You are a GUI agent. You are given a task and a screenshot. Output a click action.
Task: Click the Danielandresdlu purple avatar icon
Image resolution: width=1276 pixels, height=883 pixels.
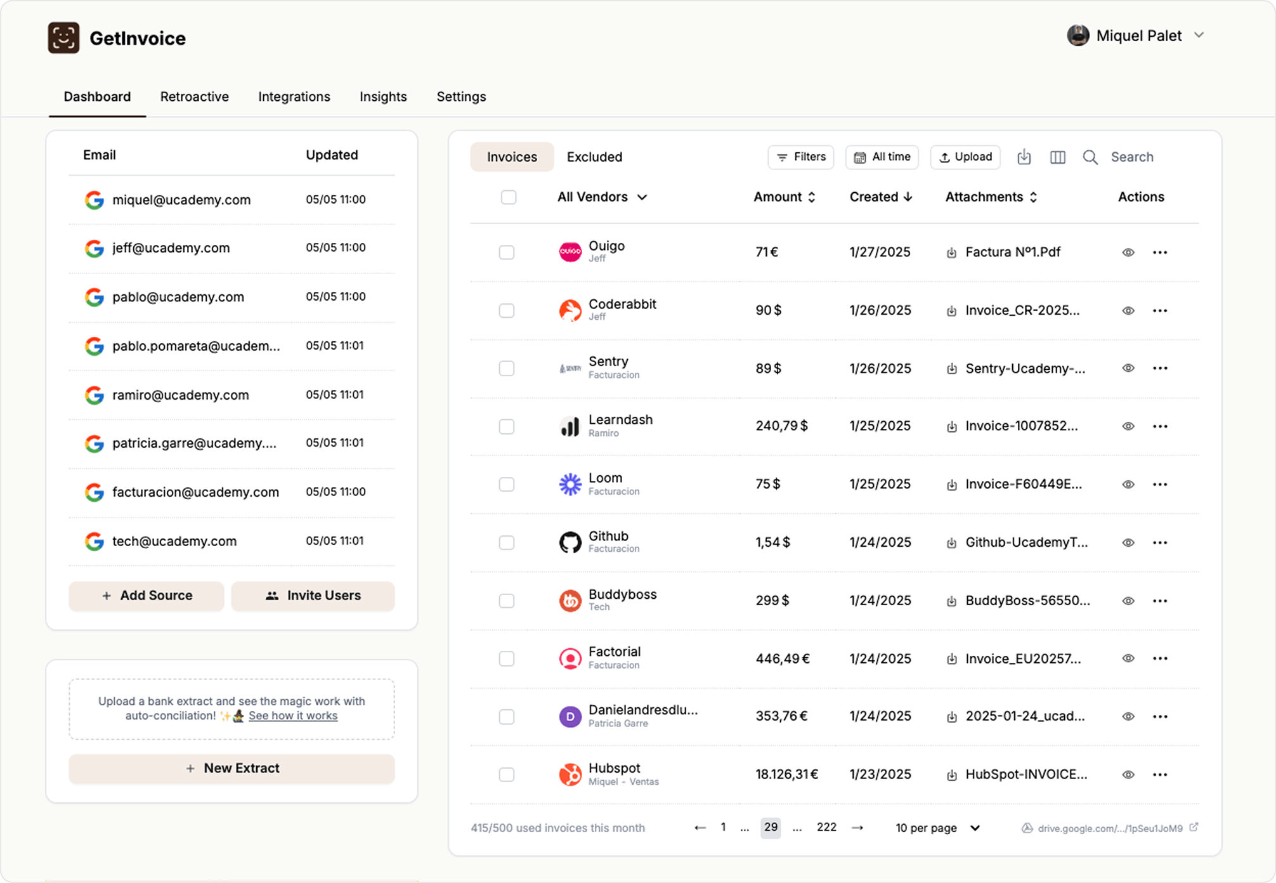tap(570, 717)
